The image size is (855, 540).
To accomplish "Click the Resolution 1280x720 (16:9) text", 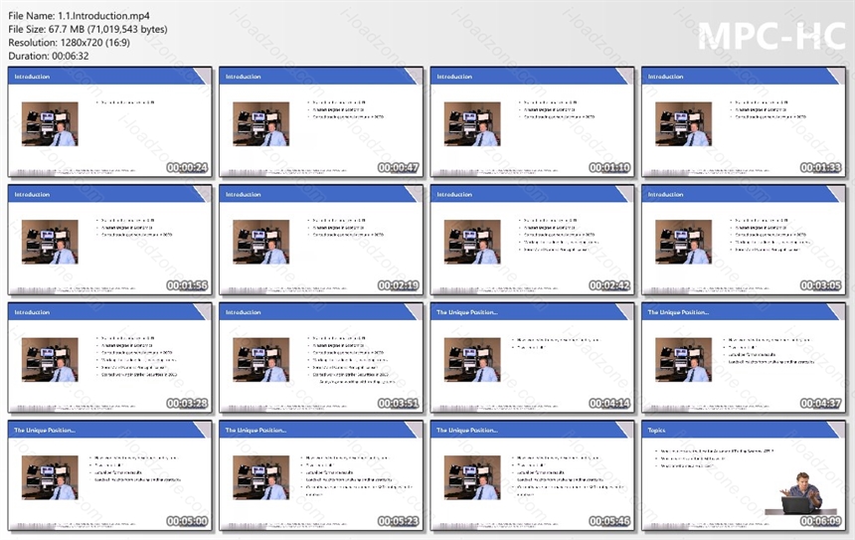I will [70, 43].
